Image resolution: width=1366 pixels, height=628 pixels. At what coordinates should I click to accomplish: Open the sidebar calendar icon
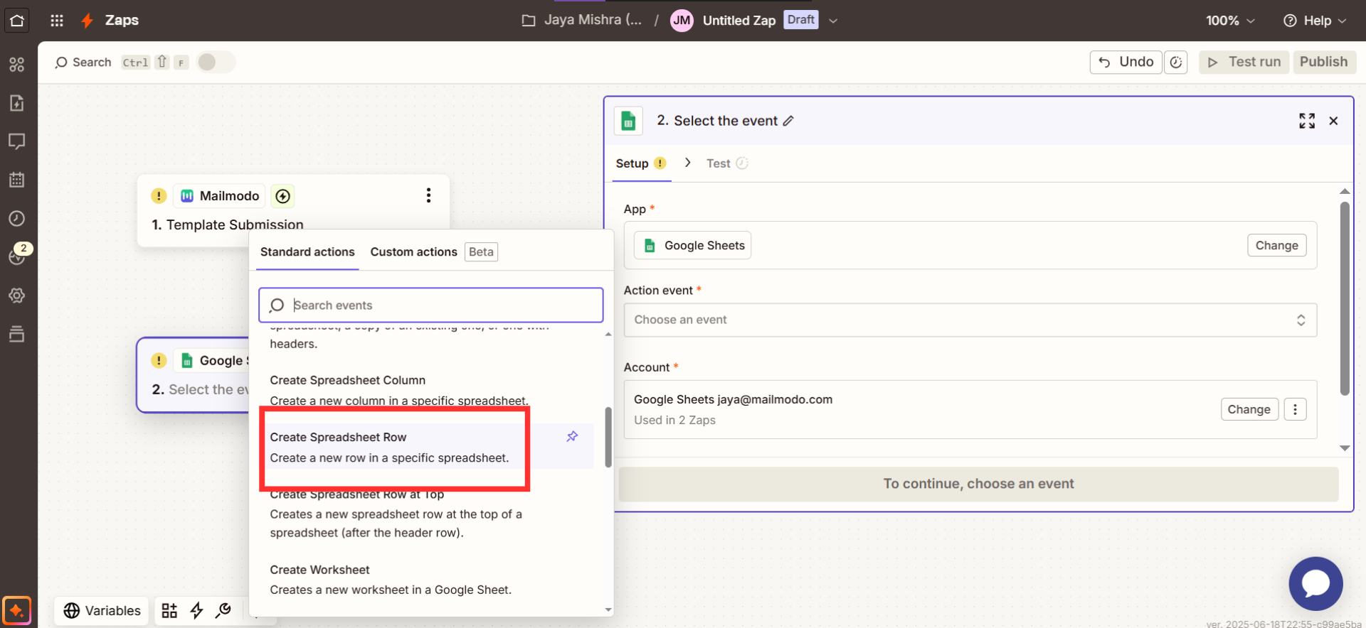pyautogui.click(x=17, y=180)
